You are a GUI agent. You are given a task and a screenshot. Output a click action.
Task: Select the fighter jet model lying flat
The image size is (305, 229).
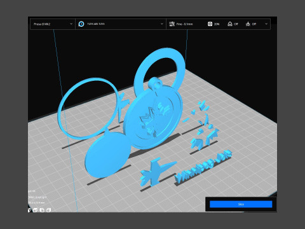(156, 173)
